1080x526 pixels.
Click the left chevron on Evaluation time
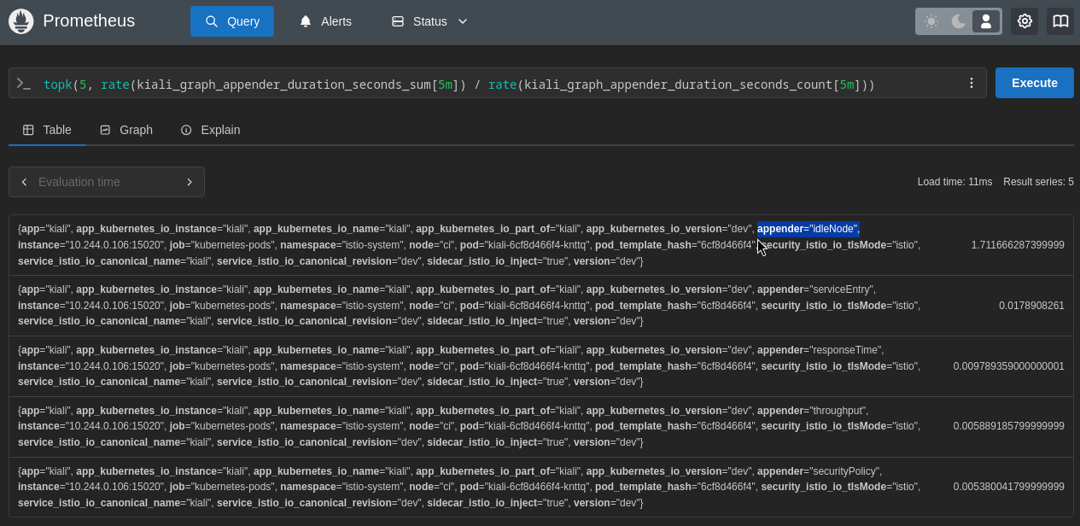coord(24,182)
